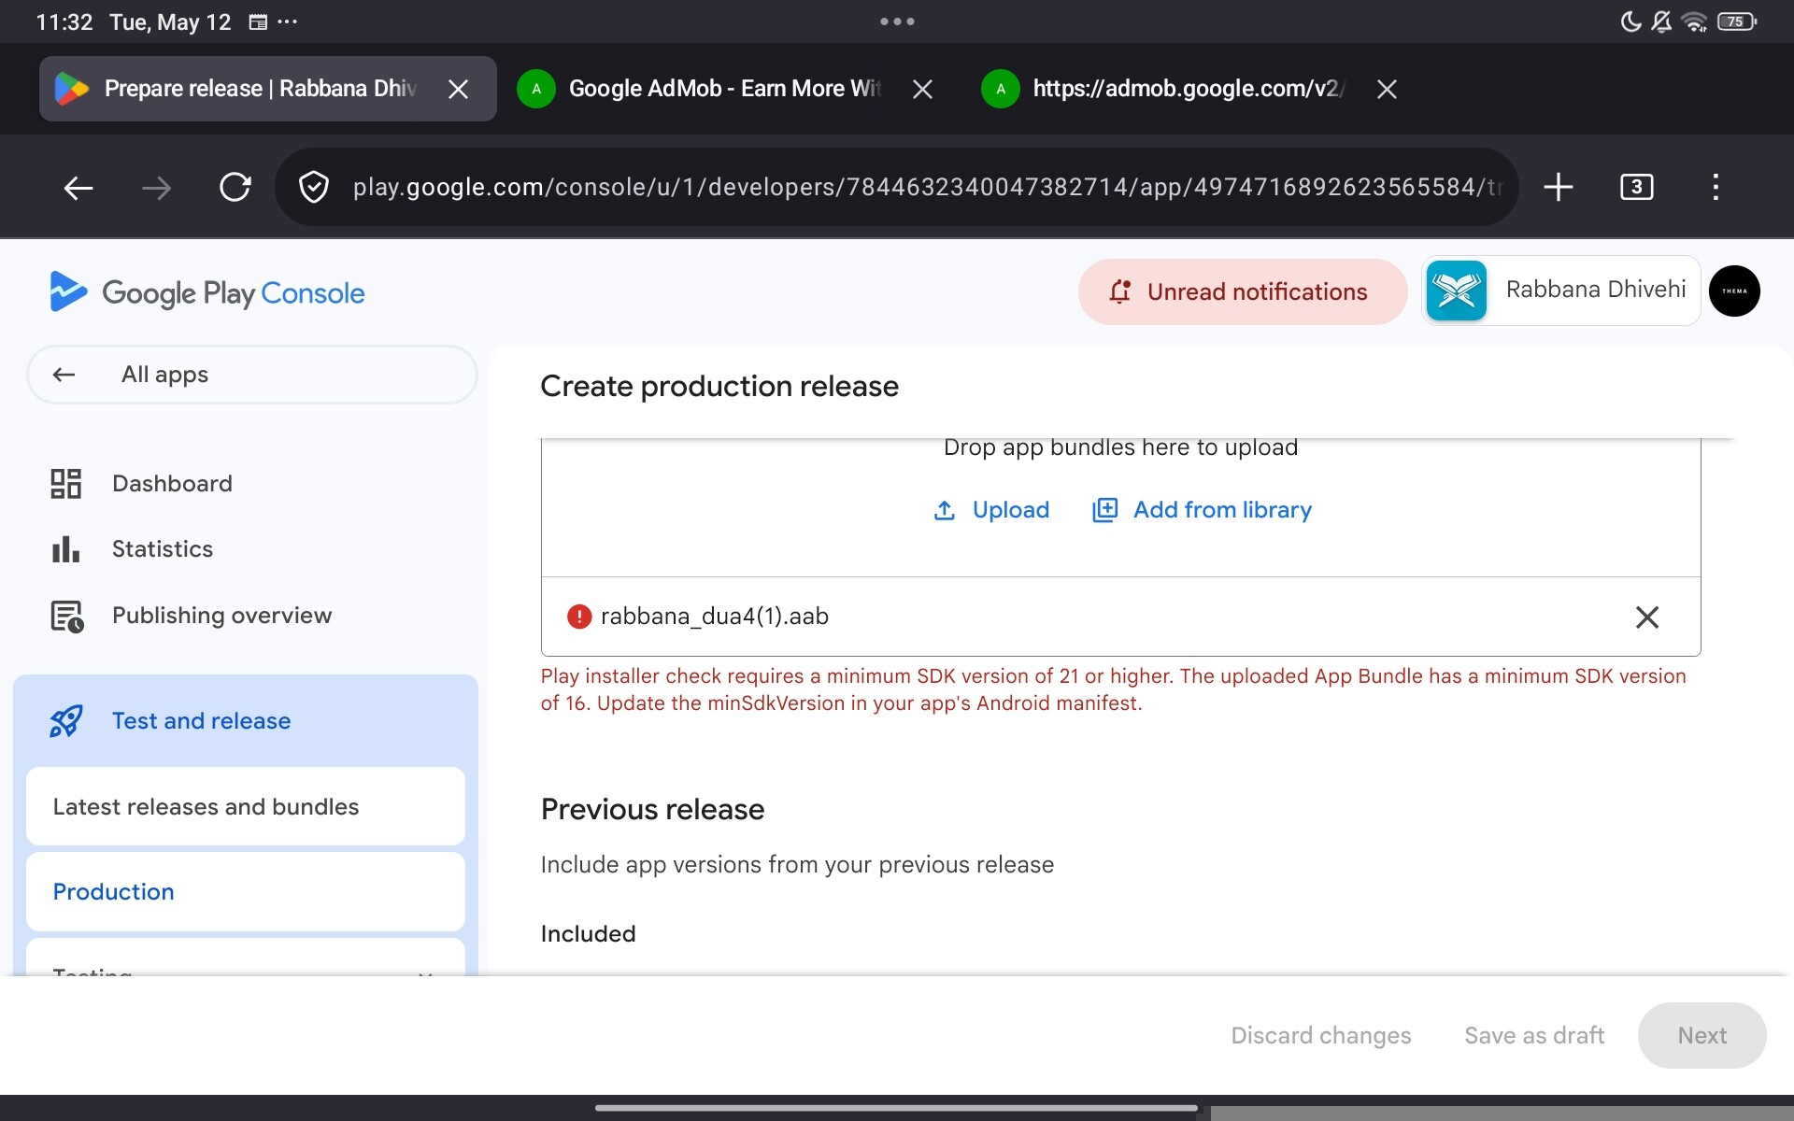Click the Statistics bar chart icon
The width and height of the screenshot is (1794, 1121).
pos(65,549)
